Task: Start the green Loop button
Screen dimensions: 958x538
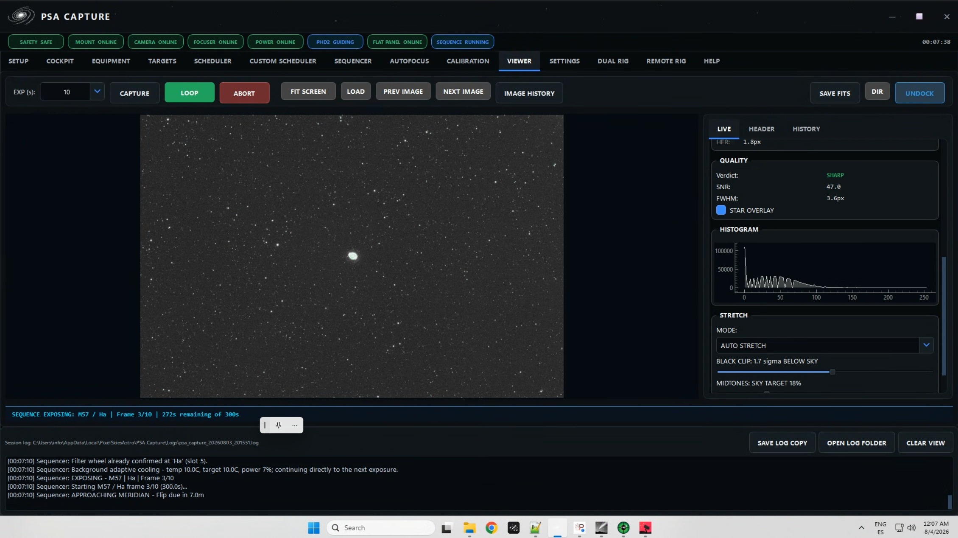Action: (190, 92)
